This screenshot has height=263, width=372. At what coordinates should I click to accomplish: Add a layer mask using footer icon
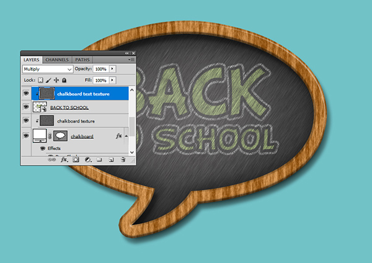(76, 159)
